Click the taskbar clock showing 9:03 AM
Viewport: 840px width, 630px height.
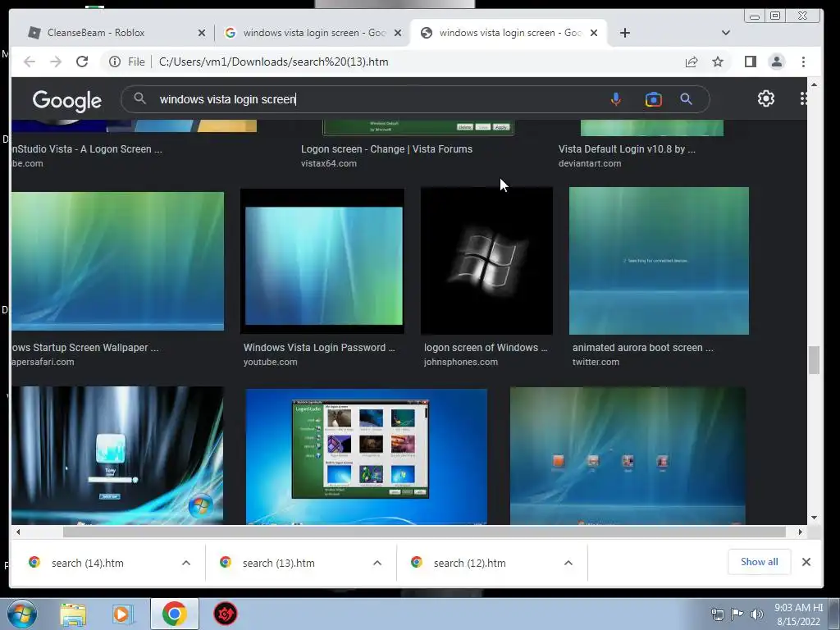(798, 614)
